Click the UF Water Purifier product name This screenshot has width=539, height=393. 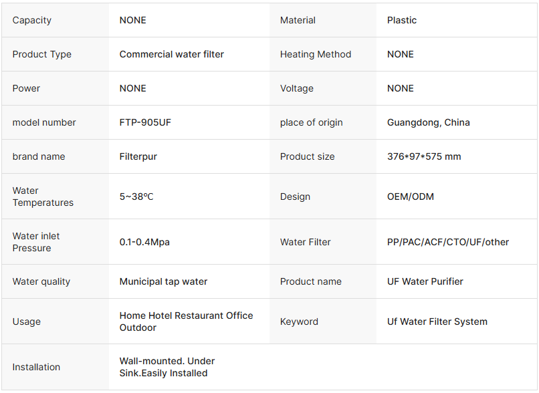click(x=425, y=281)
